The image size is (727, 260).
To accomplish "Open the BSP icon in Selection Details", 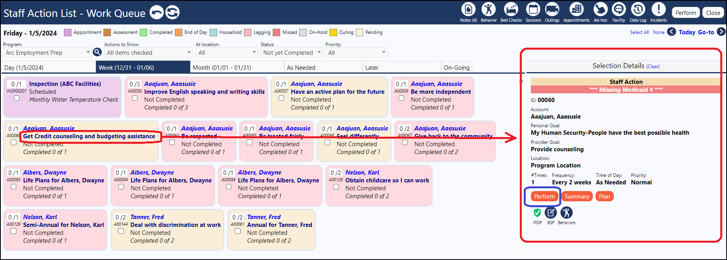I will [x=551, y=213].
